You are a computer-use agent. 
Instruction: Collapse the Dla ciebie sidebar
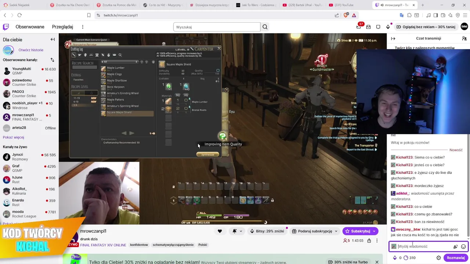pos(53,40)
